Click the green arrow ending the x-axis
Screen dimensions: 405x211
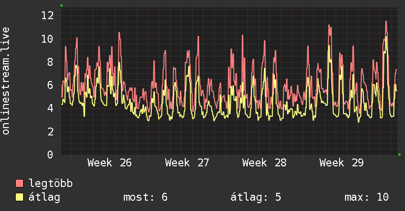(x=400, y=155)
